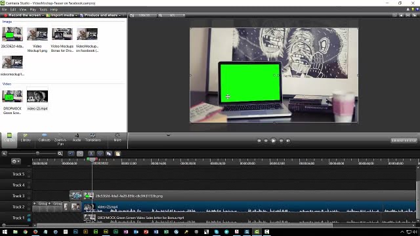The image size is (420, 236).
Task: Step backward one frame in preview
Action: pyautogui.click(x=266, y=140)
